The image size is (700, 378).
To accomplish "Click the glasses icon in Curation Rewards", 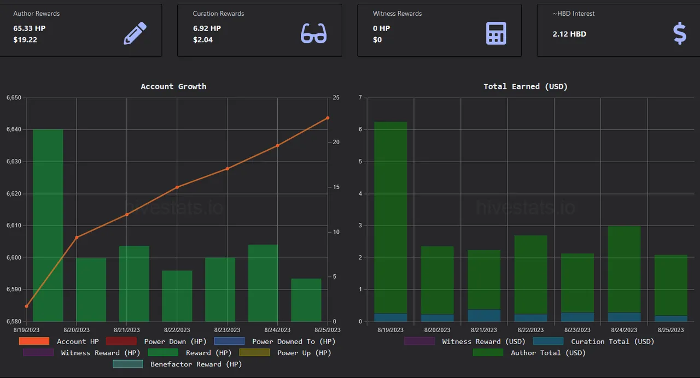I will pyautogui.click(x=313, y=33).
